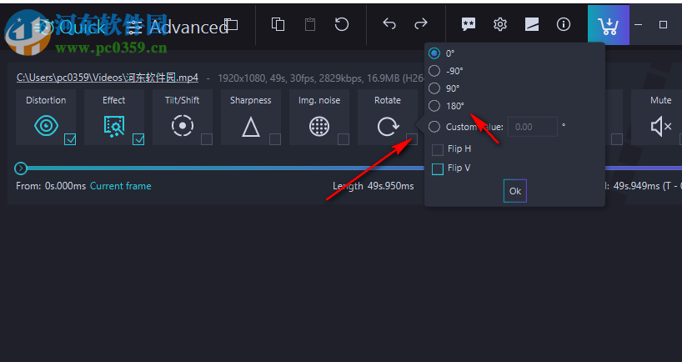
Task: Open the feedback chat bubble icon
Action: pos(469,24)
